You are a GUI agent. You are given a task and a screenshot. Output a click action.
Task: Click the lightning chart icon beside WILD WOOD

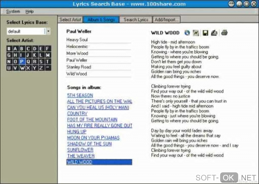(196, 33)
